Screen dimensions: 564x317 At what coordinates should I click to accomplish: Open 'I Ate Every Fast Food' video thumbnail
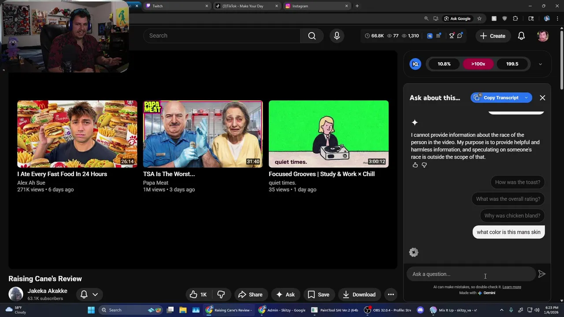pos(77,134)
